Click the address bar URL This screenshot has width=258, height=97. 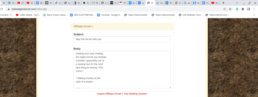29,9
